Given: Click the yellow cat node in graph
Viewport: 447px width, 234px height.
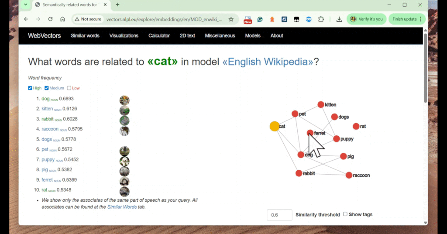Looking at the screenshot, I should (274, 127).
